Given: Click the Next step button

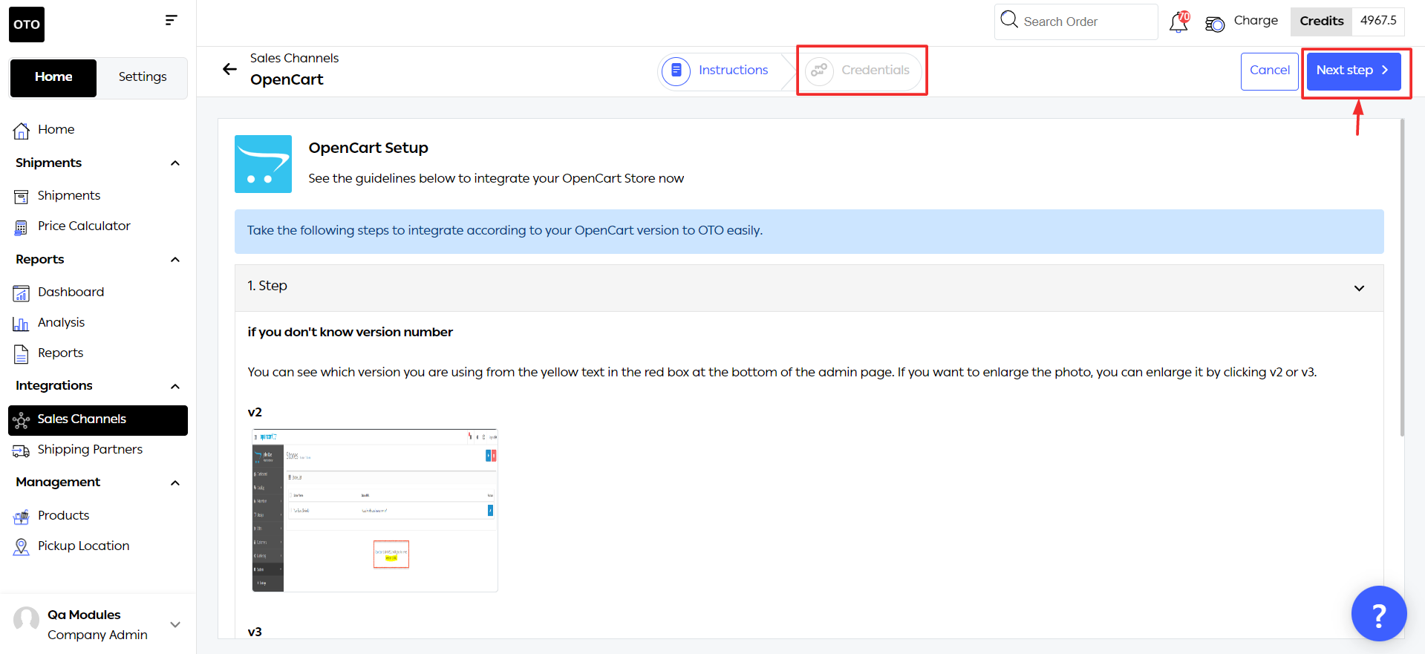Looking at the screenshot, I should (x=1353, y=71).
